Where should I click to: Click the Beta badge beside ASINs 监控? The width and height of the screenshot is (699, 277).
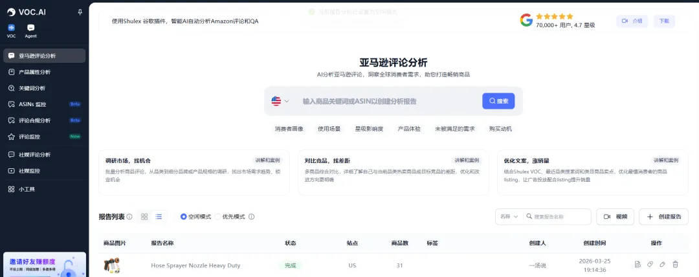74,104
